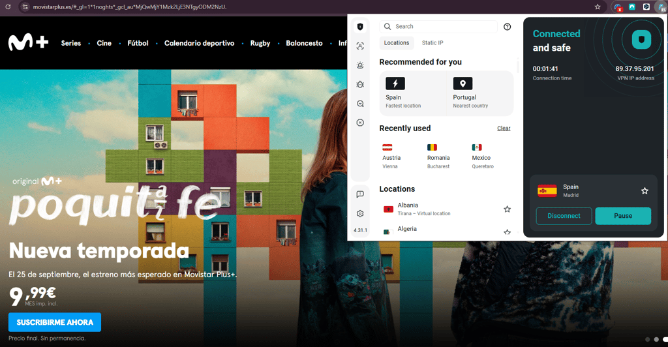Click the Disconnect button
668x347 pixels.
click(x=564, y=216)
